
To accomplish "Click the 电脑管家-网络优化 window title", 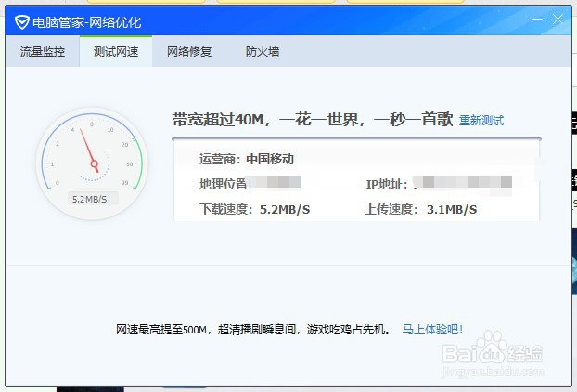I will point(87,22).
